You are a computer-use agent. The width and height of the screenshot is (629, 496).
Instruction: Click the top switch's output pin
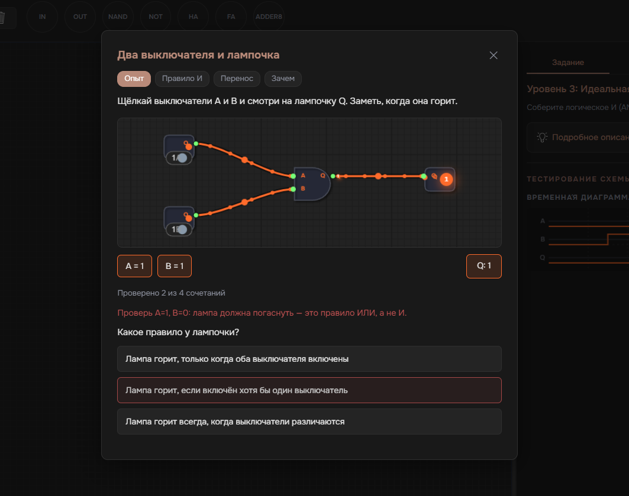coord(196,144)
